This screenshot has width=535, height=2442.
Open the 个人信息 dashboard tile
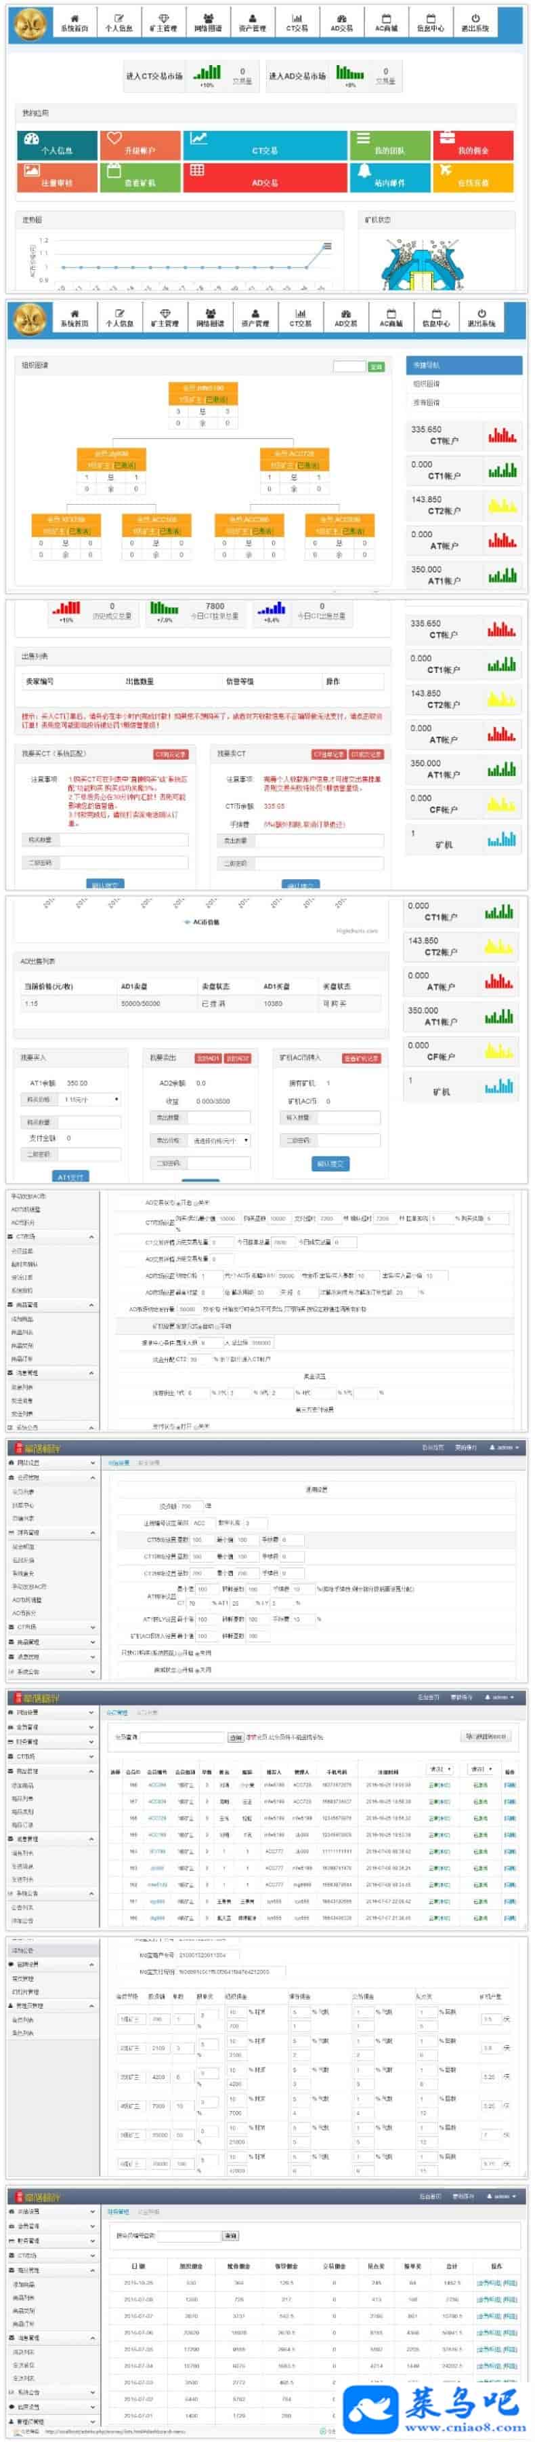pos(57,145)
